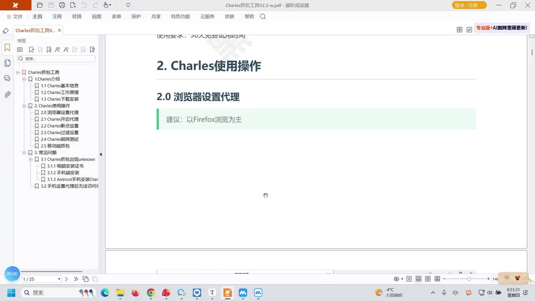Select bookmark 2.4 Charles弱网测试
Viewport: 535px width, 301px height.
pyautogui.click(x=59, y=139)
